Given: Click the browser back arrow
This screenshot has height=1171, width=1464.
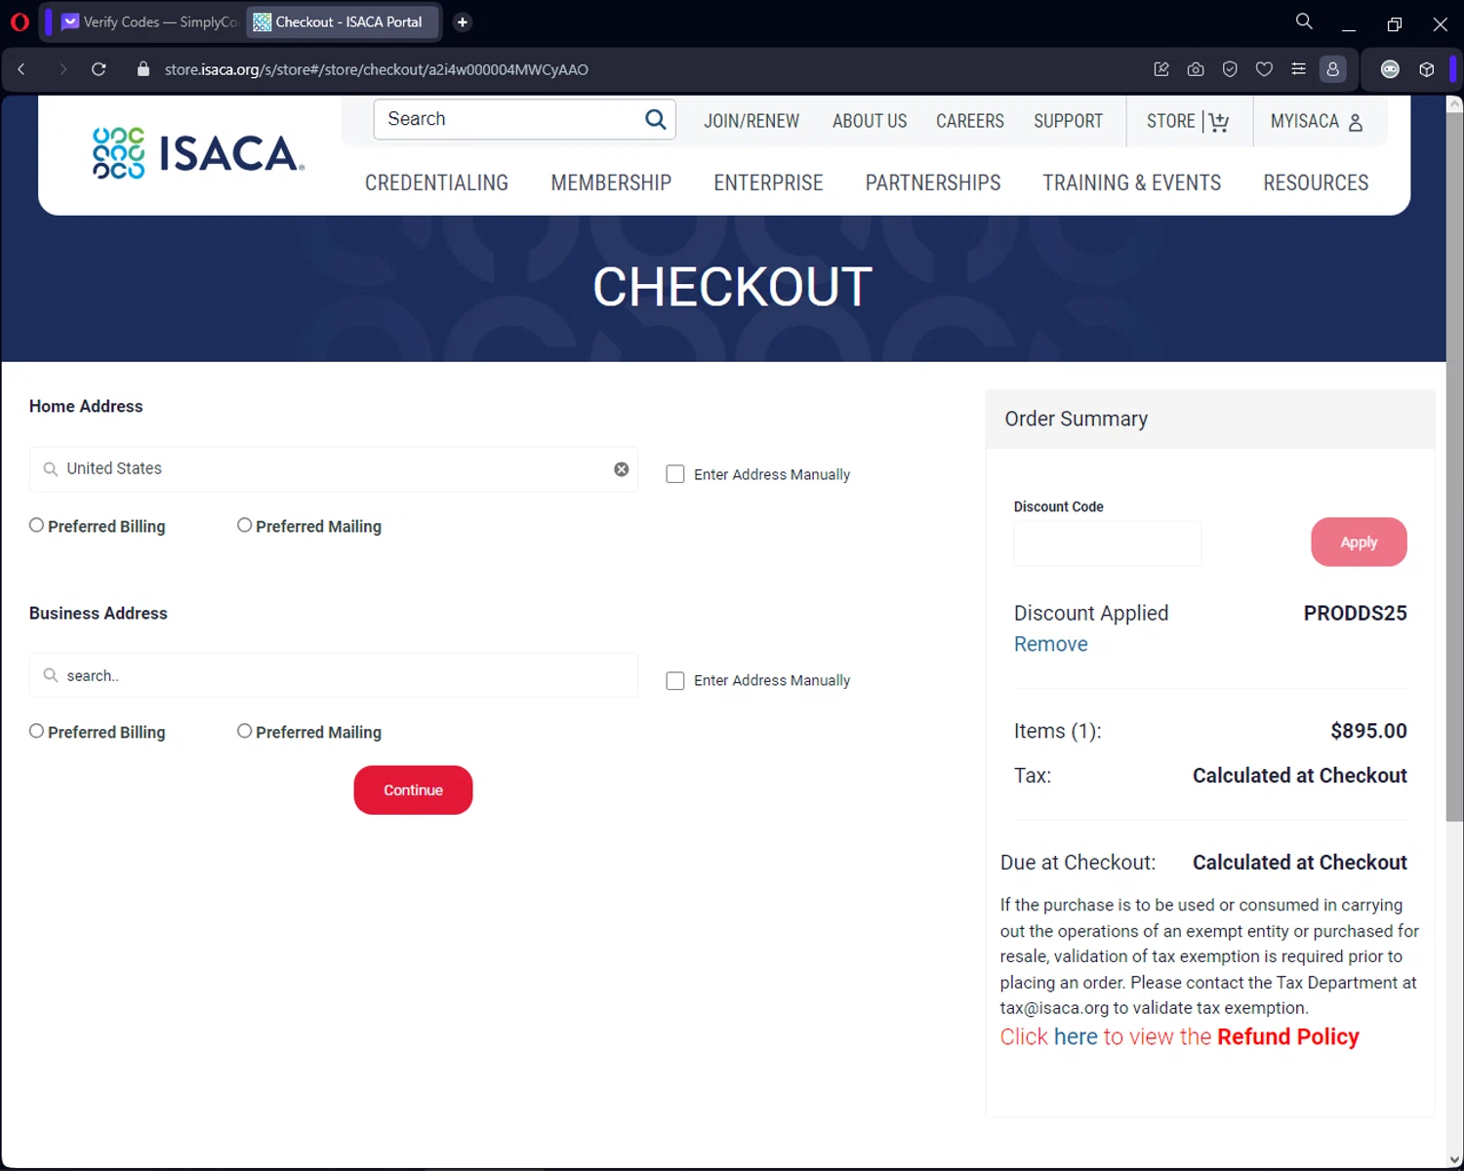Looking at the screenshot, I should pyautogui.click(x=21, y=69).
